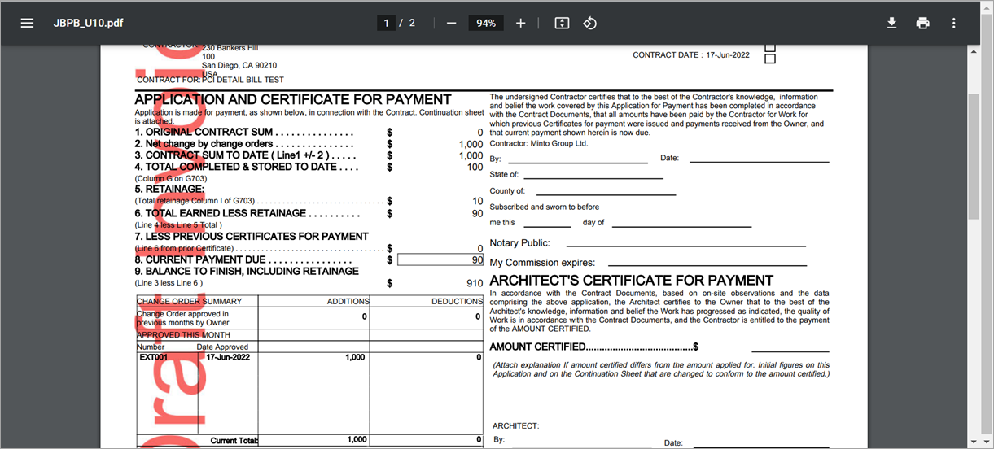Zoom out with the minus button
Screen dimensions: 994x449
[451, 23]
